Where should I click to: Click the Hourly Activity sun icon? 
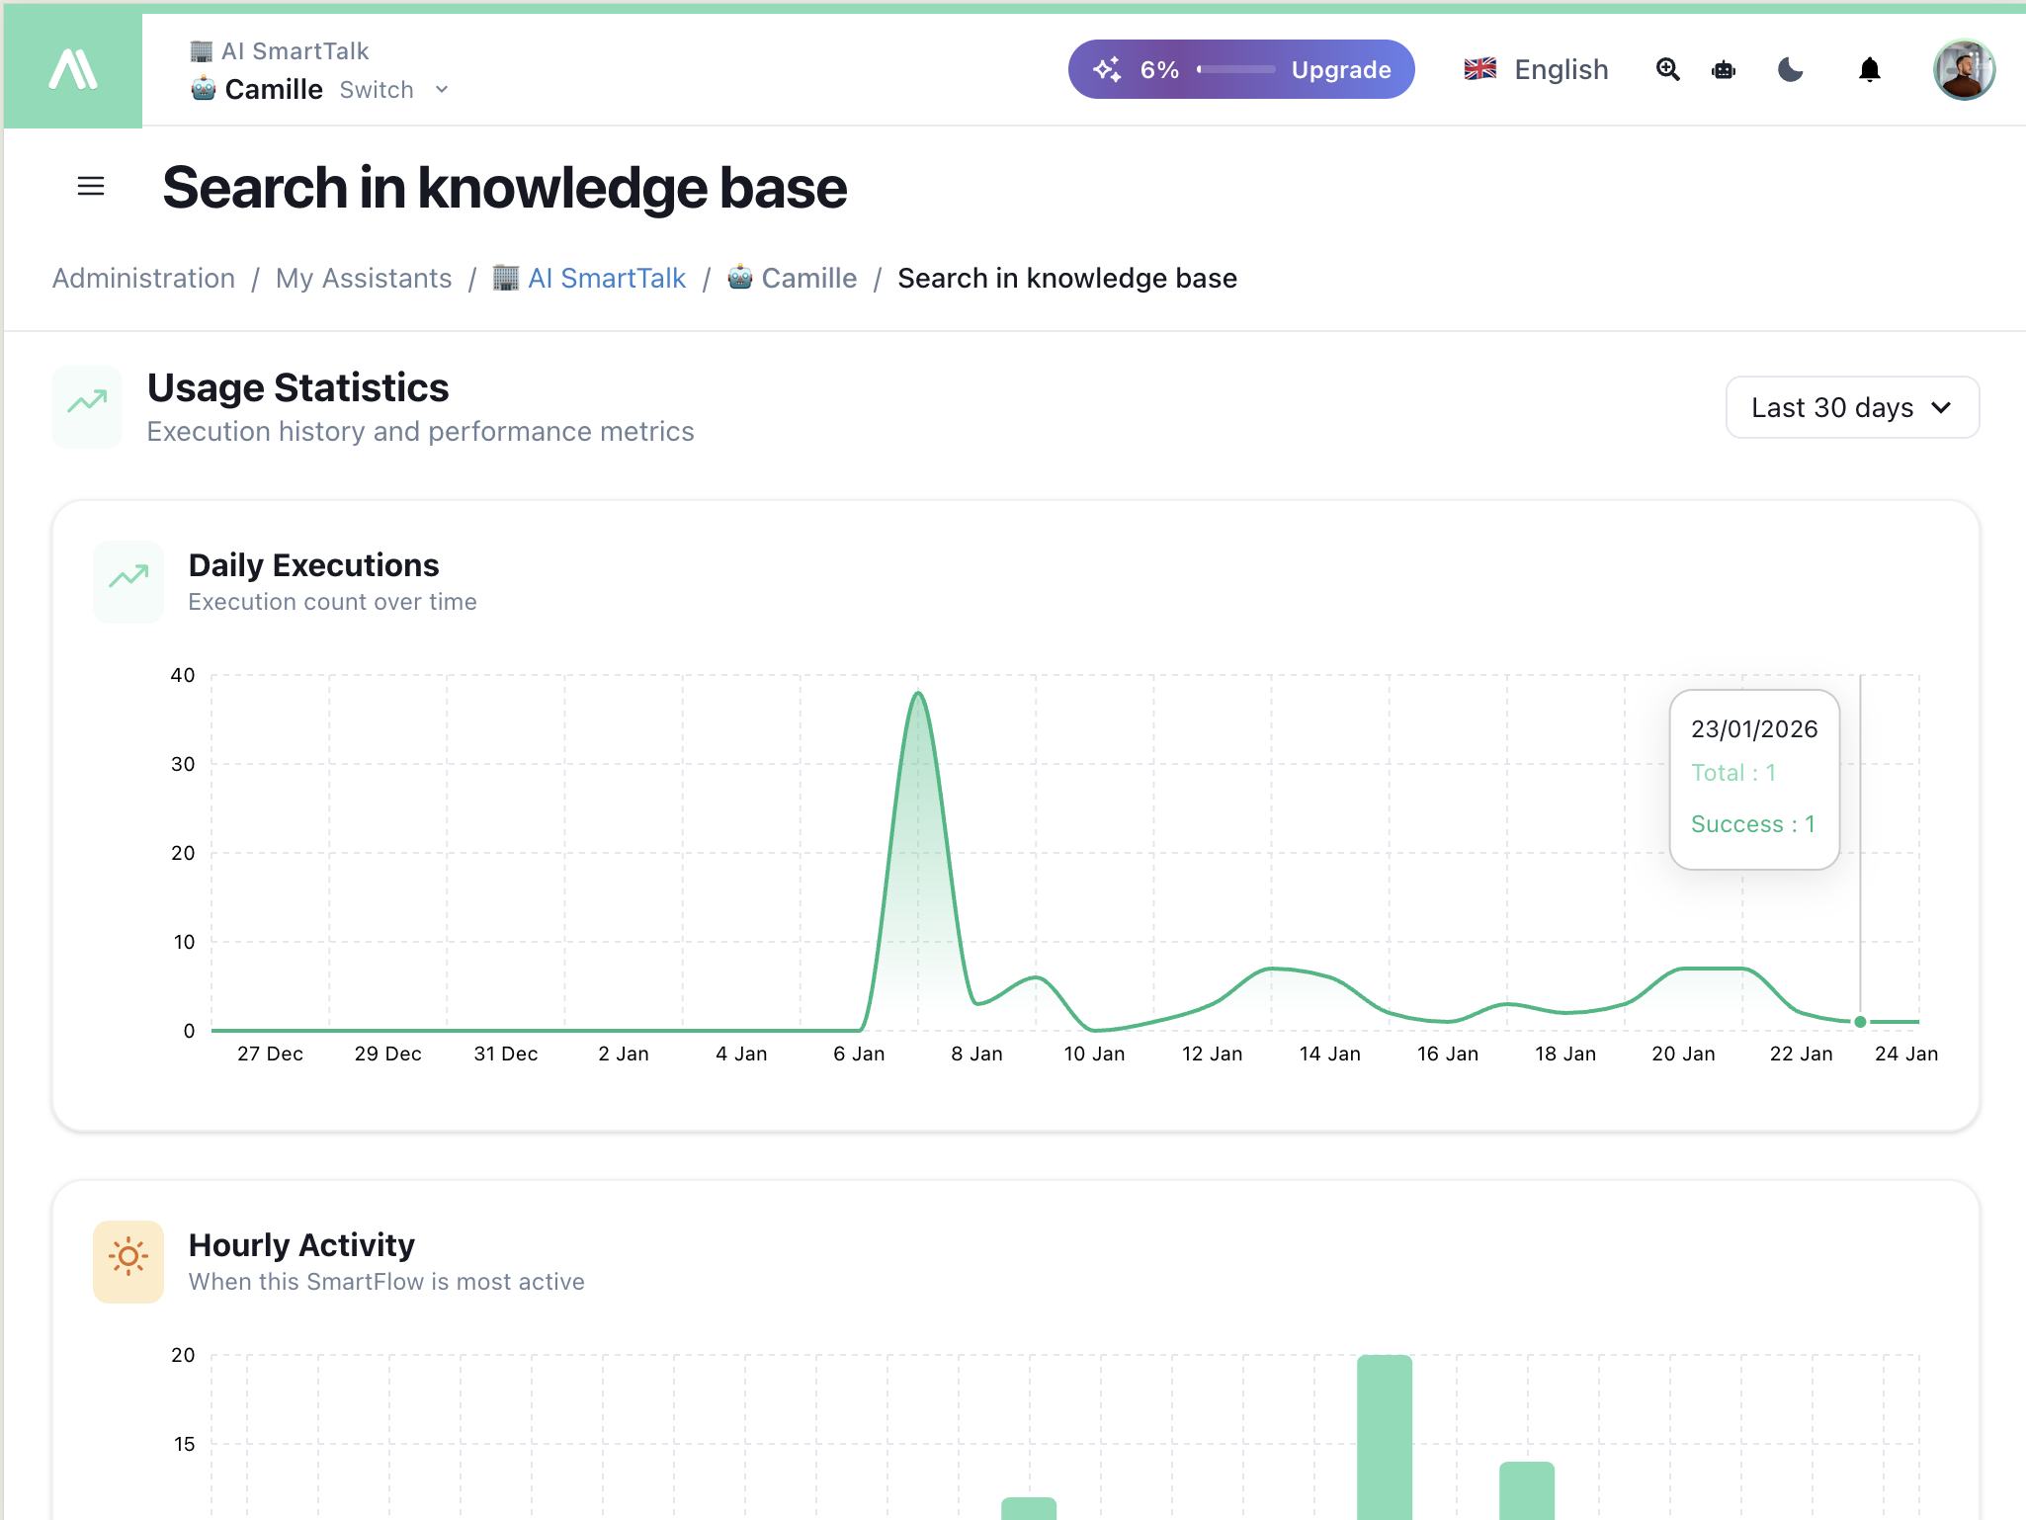127,1261
